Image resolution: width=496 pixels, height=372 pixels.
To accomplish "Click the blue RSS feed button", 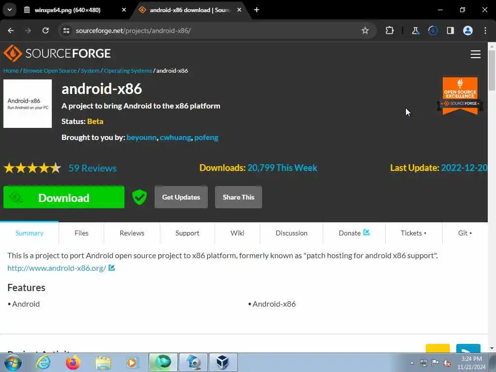I will click(468, 348).
